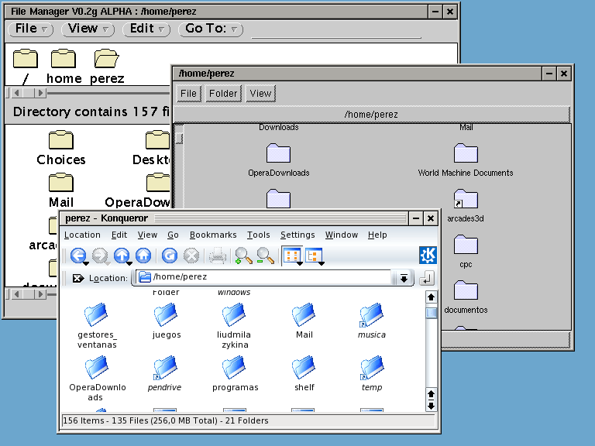Screen dimensions: 595x446
Task: Click the File button in /home/perez window
Action: click(x=188, y=93)
